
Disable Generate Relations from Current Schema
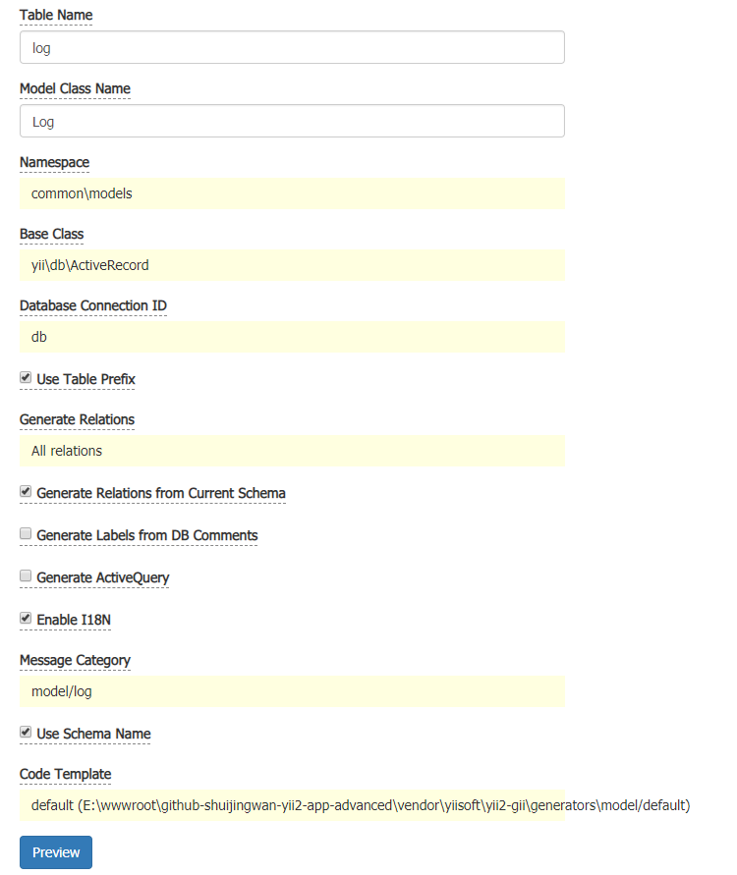(x=27, y=491)
